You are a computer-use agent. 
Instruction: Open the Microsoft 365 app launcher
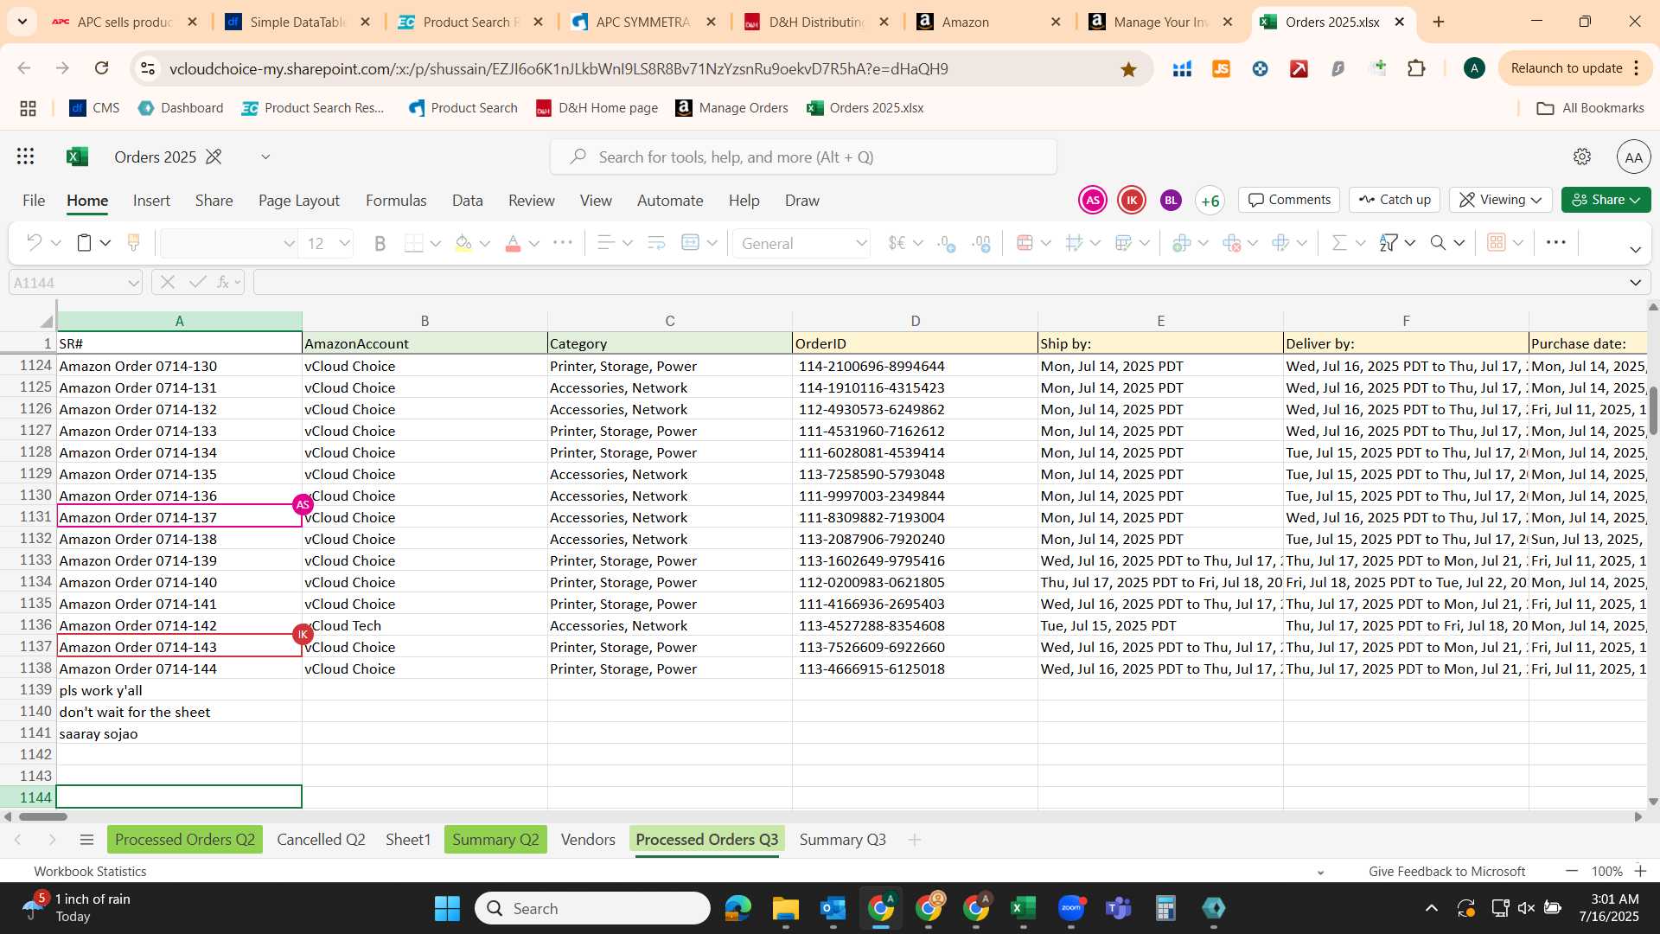point(25,157)
